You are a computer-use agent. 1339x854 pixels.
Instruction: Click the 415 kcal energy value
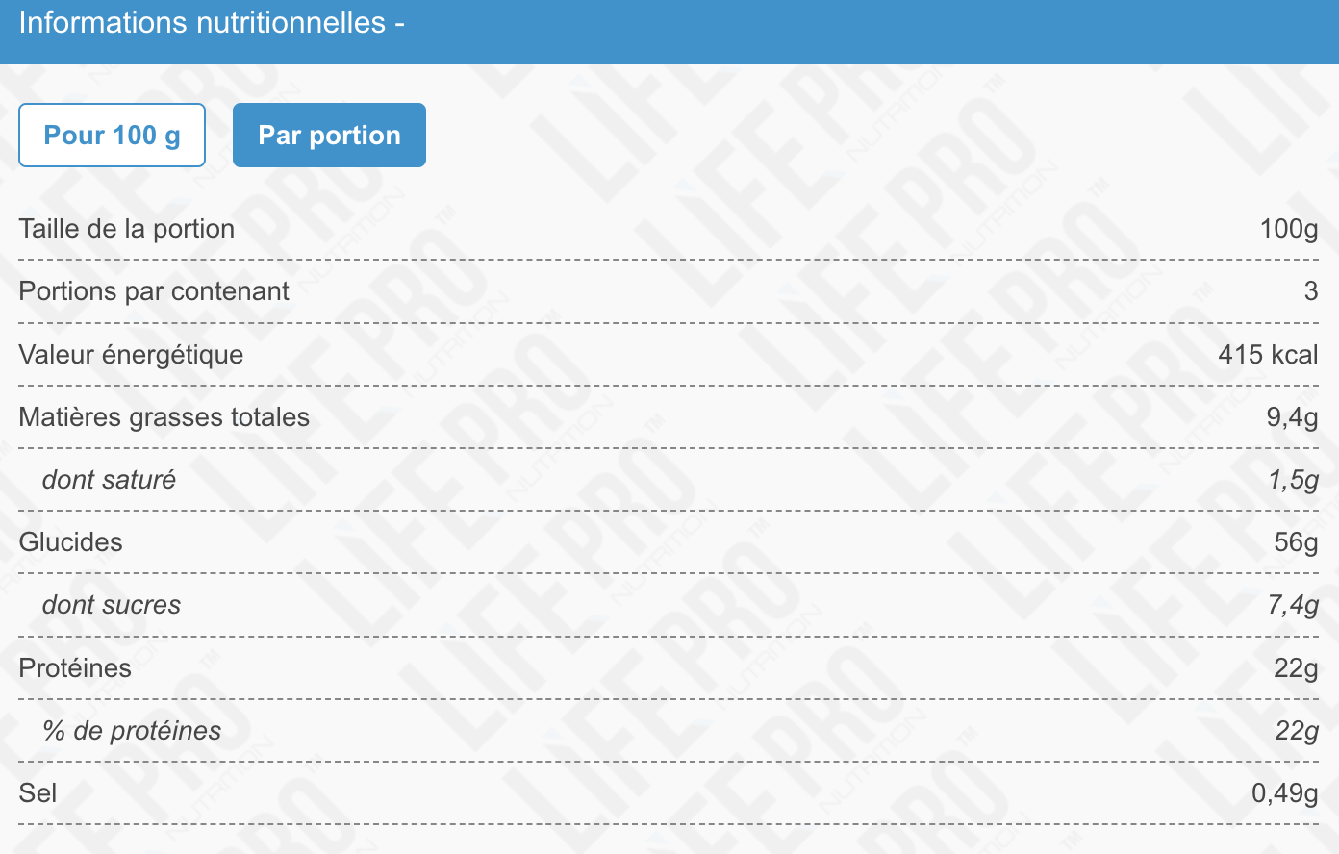[x=1268, y=355]
